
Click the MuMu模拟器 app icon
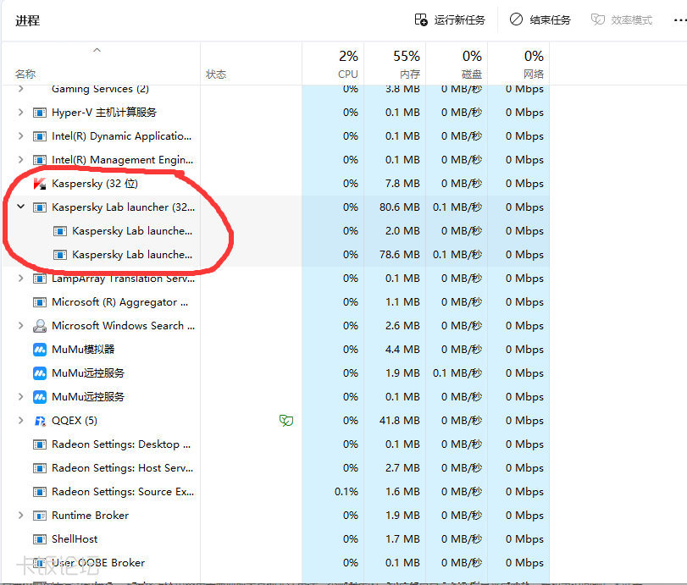point(40,350)
